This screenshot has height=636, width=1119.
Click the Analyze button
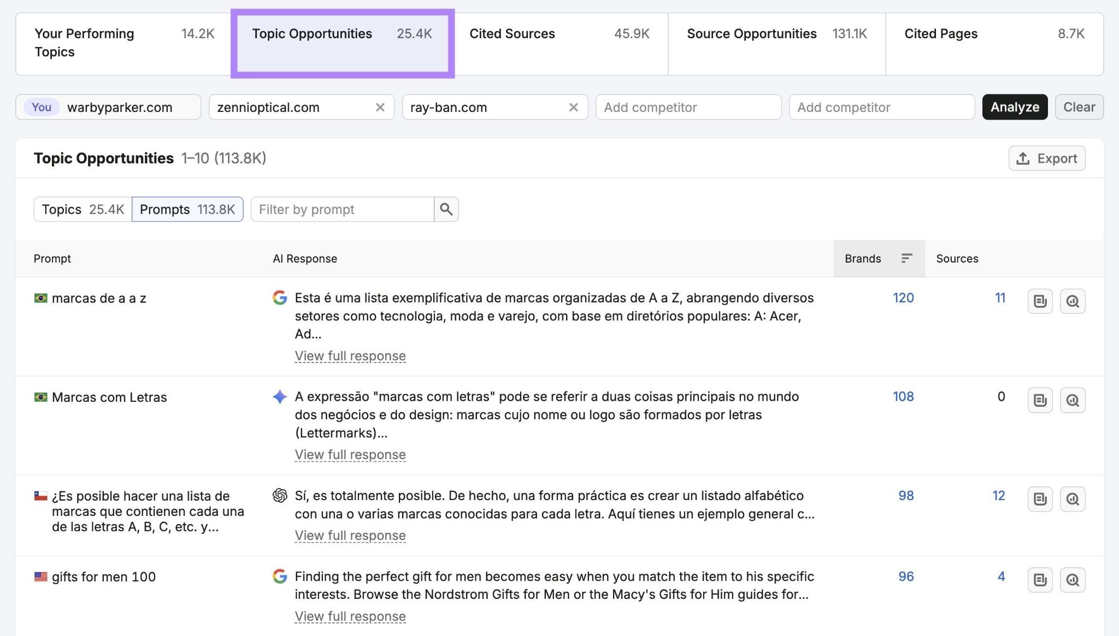[x=1015, y=107]
